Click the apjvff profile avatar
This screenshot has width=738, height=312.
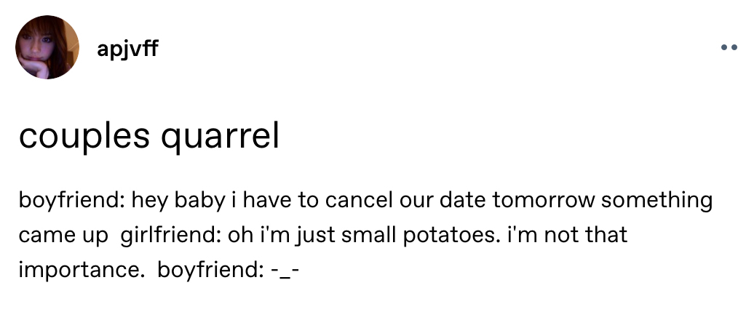tap(47, 48)
